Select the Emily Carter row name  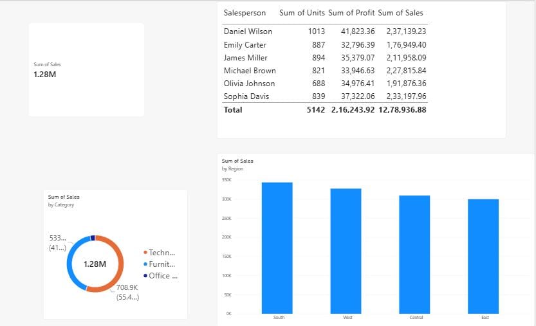point(245,45)
